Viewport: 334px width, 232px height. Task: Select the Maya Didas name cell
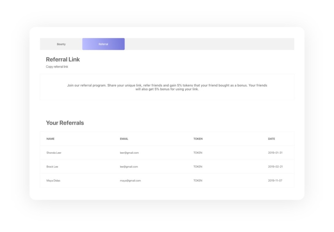(53, 180)
